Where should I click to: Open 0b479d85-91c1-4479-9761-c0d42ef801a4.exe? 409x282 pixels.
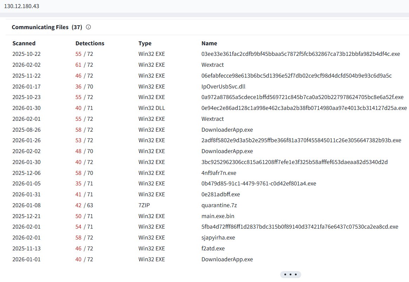click(259, 184)
